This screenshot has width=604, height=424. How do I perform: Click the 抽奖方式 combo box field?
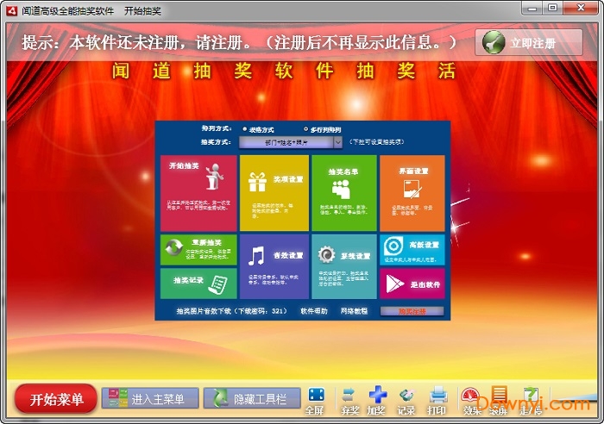(291, 142)
